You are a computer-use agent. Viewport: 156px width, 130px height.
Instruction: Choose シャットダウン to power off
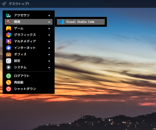(29, 89)
